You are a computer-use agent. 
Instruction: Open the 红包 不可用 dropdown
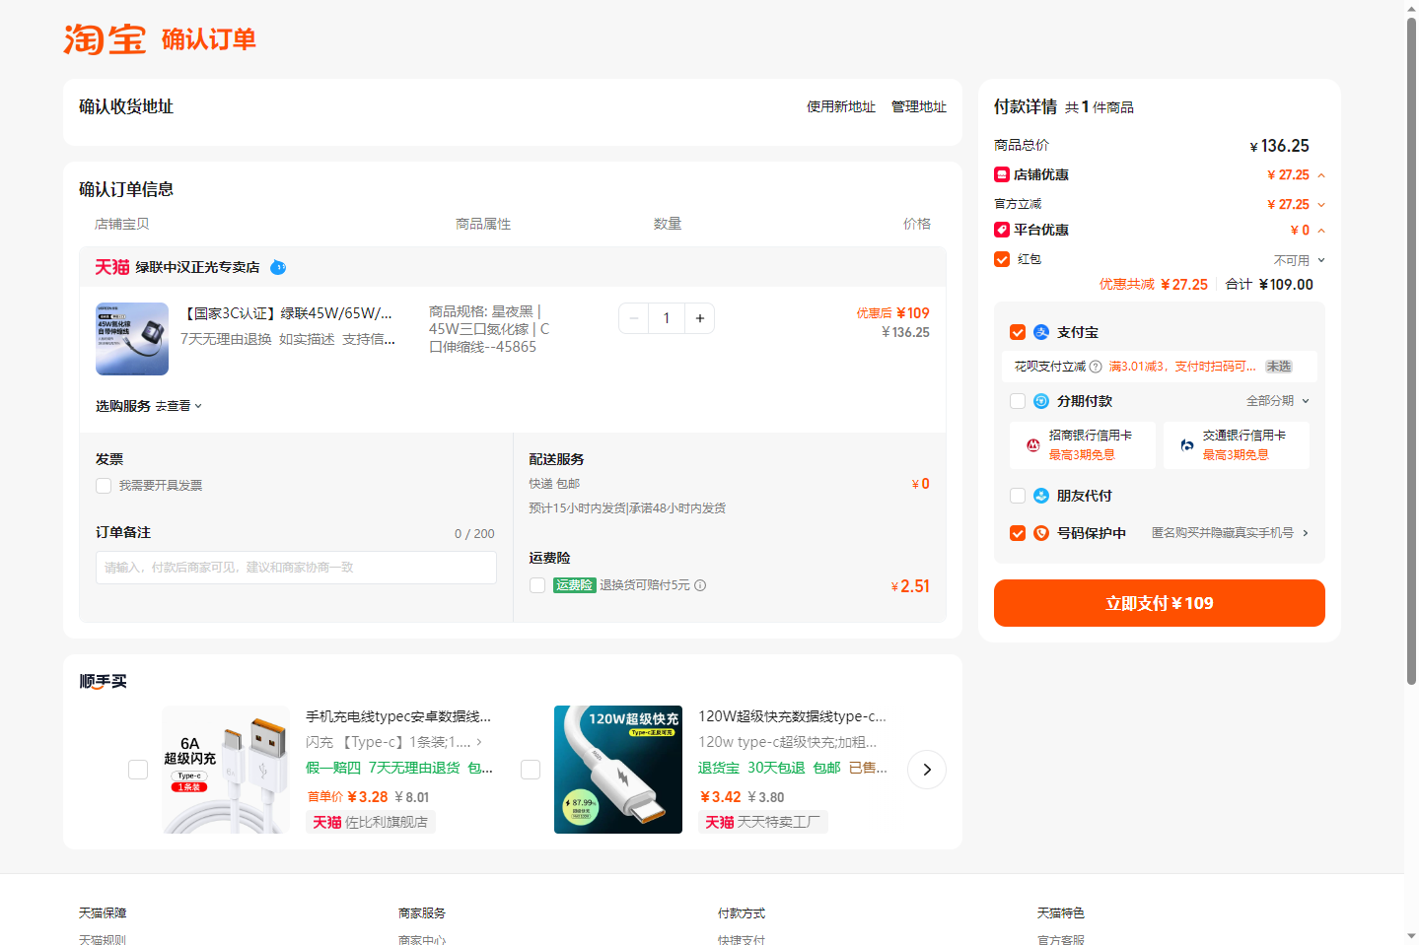1300,260
